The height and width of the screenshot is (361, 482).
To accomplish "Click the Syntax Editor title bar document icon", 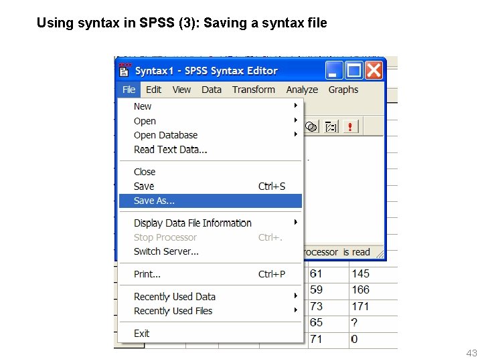I will coord(125,71).
